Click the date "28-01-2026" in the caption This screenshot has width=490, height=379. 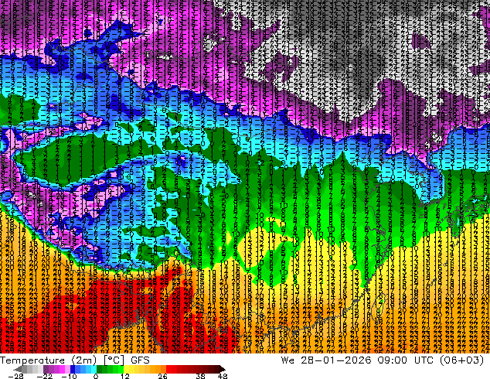(335, 360)
